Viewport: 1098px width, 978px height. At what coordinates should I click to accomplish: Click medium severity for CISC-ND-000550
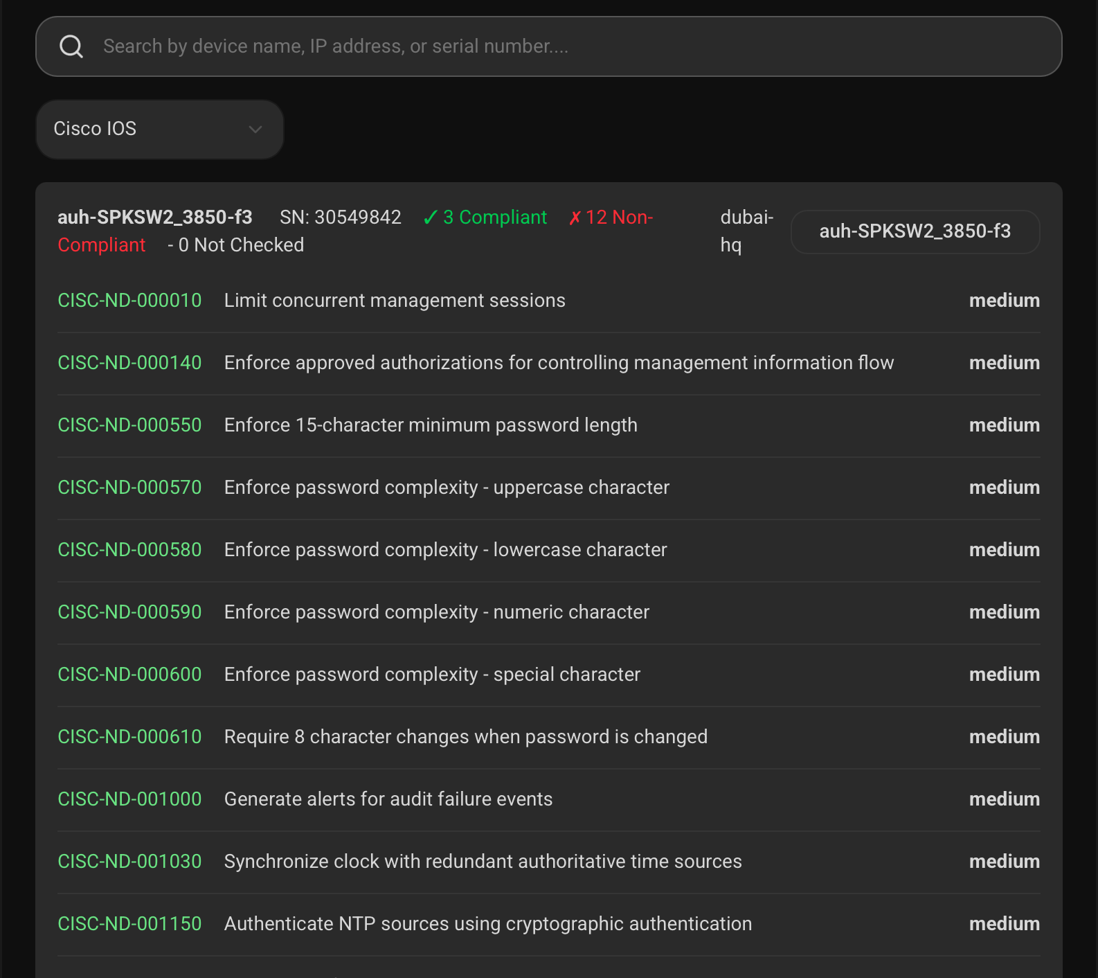tap(1005, 425)
